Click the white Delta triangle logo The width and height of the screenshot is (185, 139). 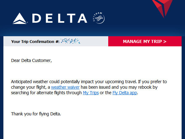(x=20, y=18)
